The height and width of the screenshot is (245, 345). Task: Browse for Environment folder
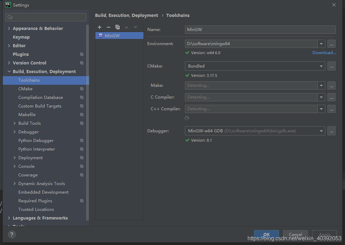pos(332,44)
